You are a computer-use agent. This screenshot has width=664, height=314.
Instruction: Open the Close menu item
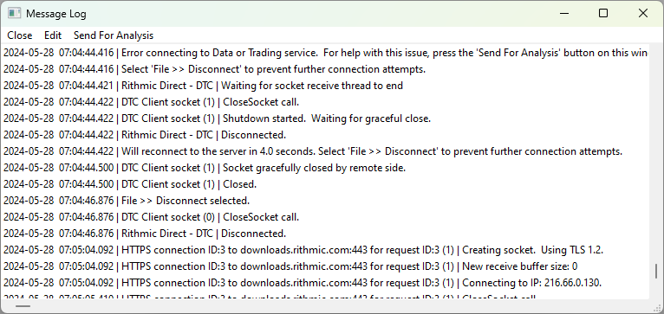coord(19,35)
